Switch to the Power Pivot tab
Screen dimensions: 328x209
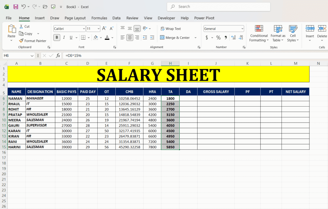[x=204, y=18]
